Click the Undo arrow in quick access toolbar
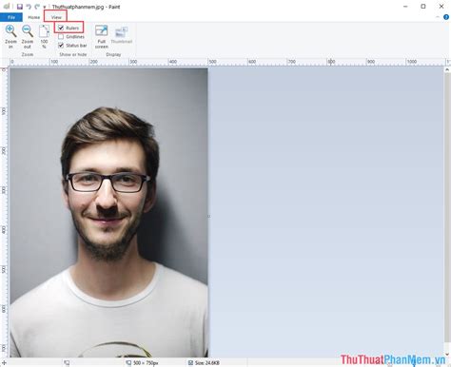The height and width of the screenshot is (367, 451). coord(29,7)
